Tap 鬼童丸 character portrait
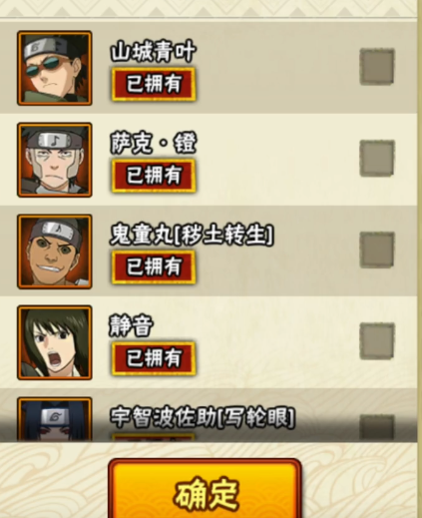 (55, 252)
